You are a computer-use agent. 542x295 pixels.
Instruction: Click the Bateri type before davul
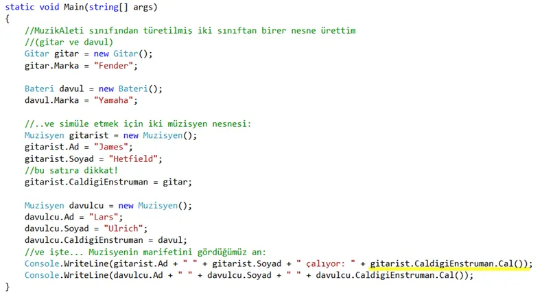tap(39, 89)
